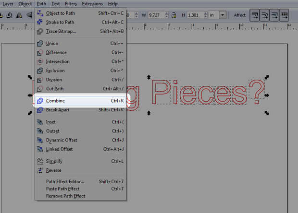Open the Text menu
Screen dimensions: 298x213
(x=55, y=4)
